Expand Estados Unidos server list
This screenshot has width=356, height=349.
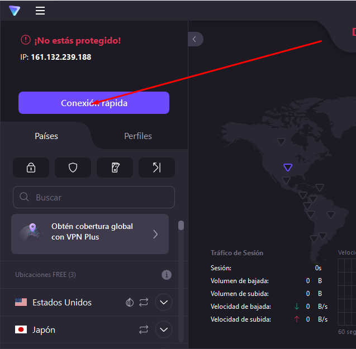click(164, 303)
